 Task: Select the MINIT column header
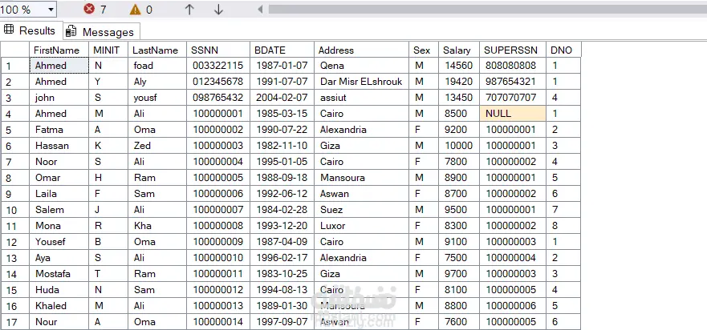[x=108, y=50]
